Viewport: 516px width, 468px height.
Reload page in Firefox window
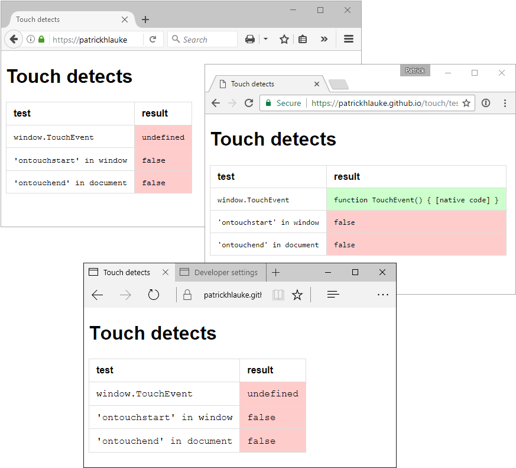pos(152,39)
